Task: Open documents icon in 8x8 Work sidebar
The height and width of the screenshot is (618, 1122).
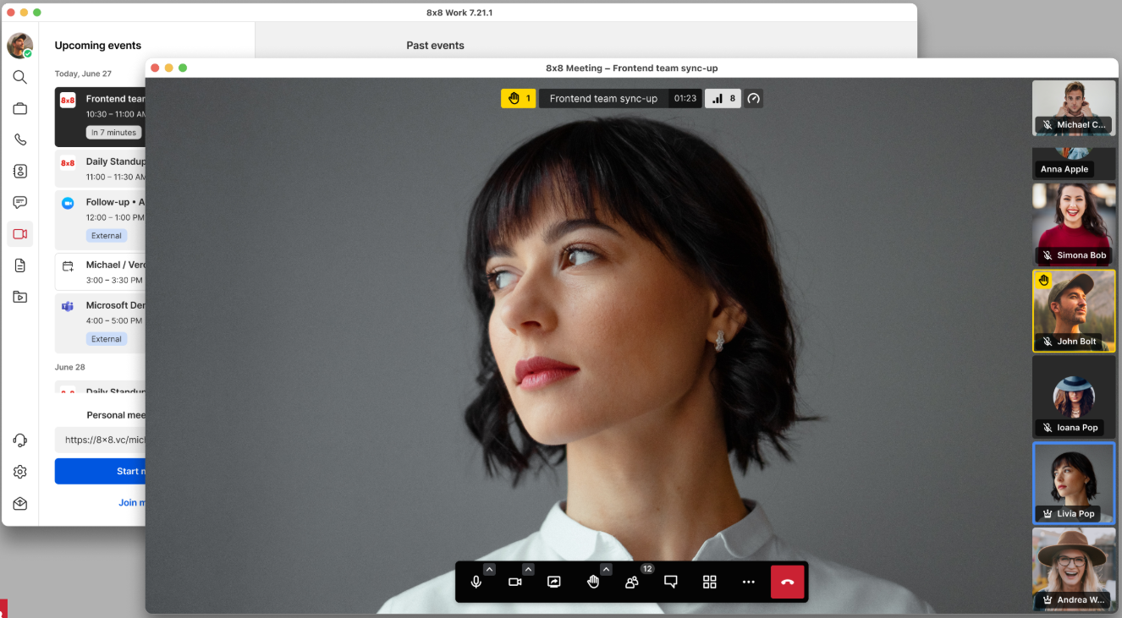Action: coord(20,265)
